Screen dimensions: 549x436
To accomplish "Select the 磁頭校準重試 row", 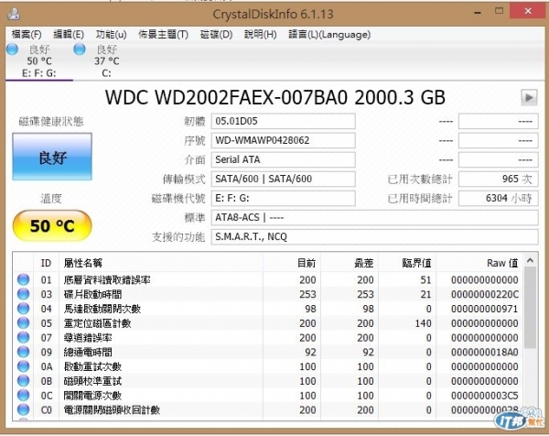I will [x=268, y=381].
